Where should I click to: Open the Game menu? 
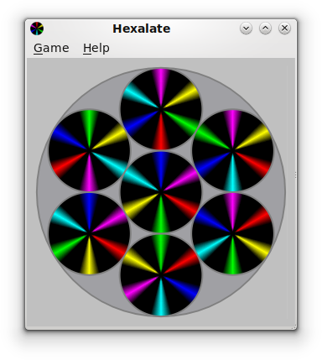51,48
